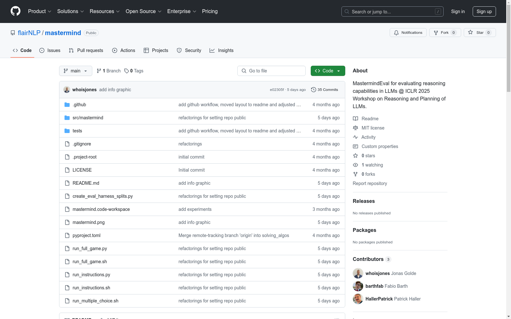This screenshot has height=319, width=511.
Task: Click the icon beside Custom properties
Action: [355, 146]
